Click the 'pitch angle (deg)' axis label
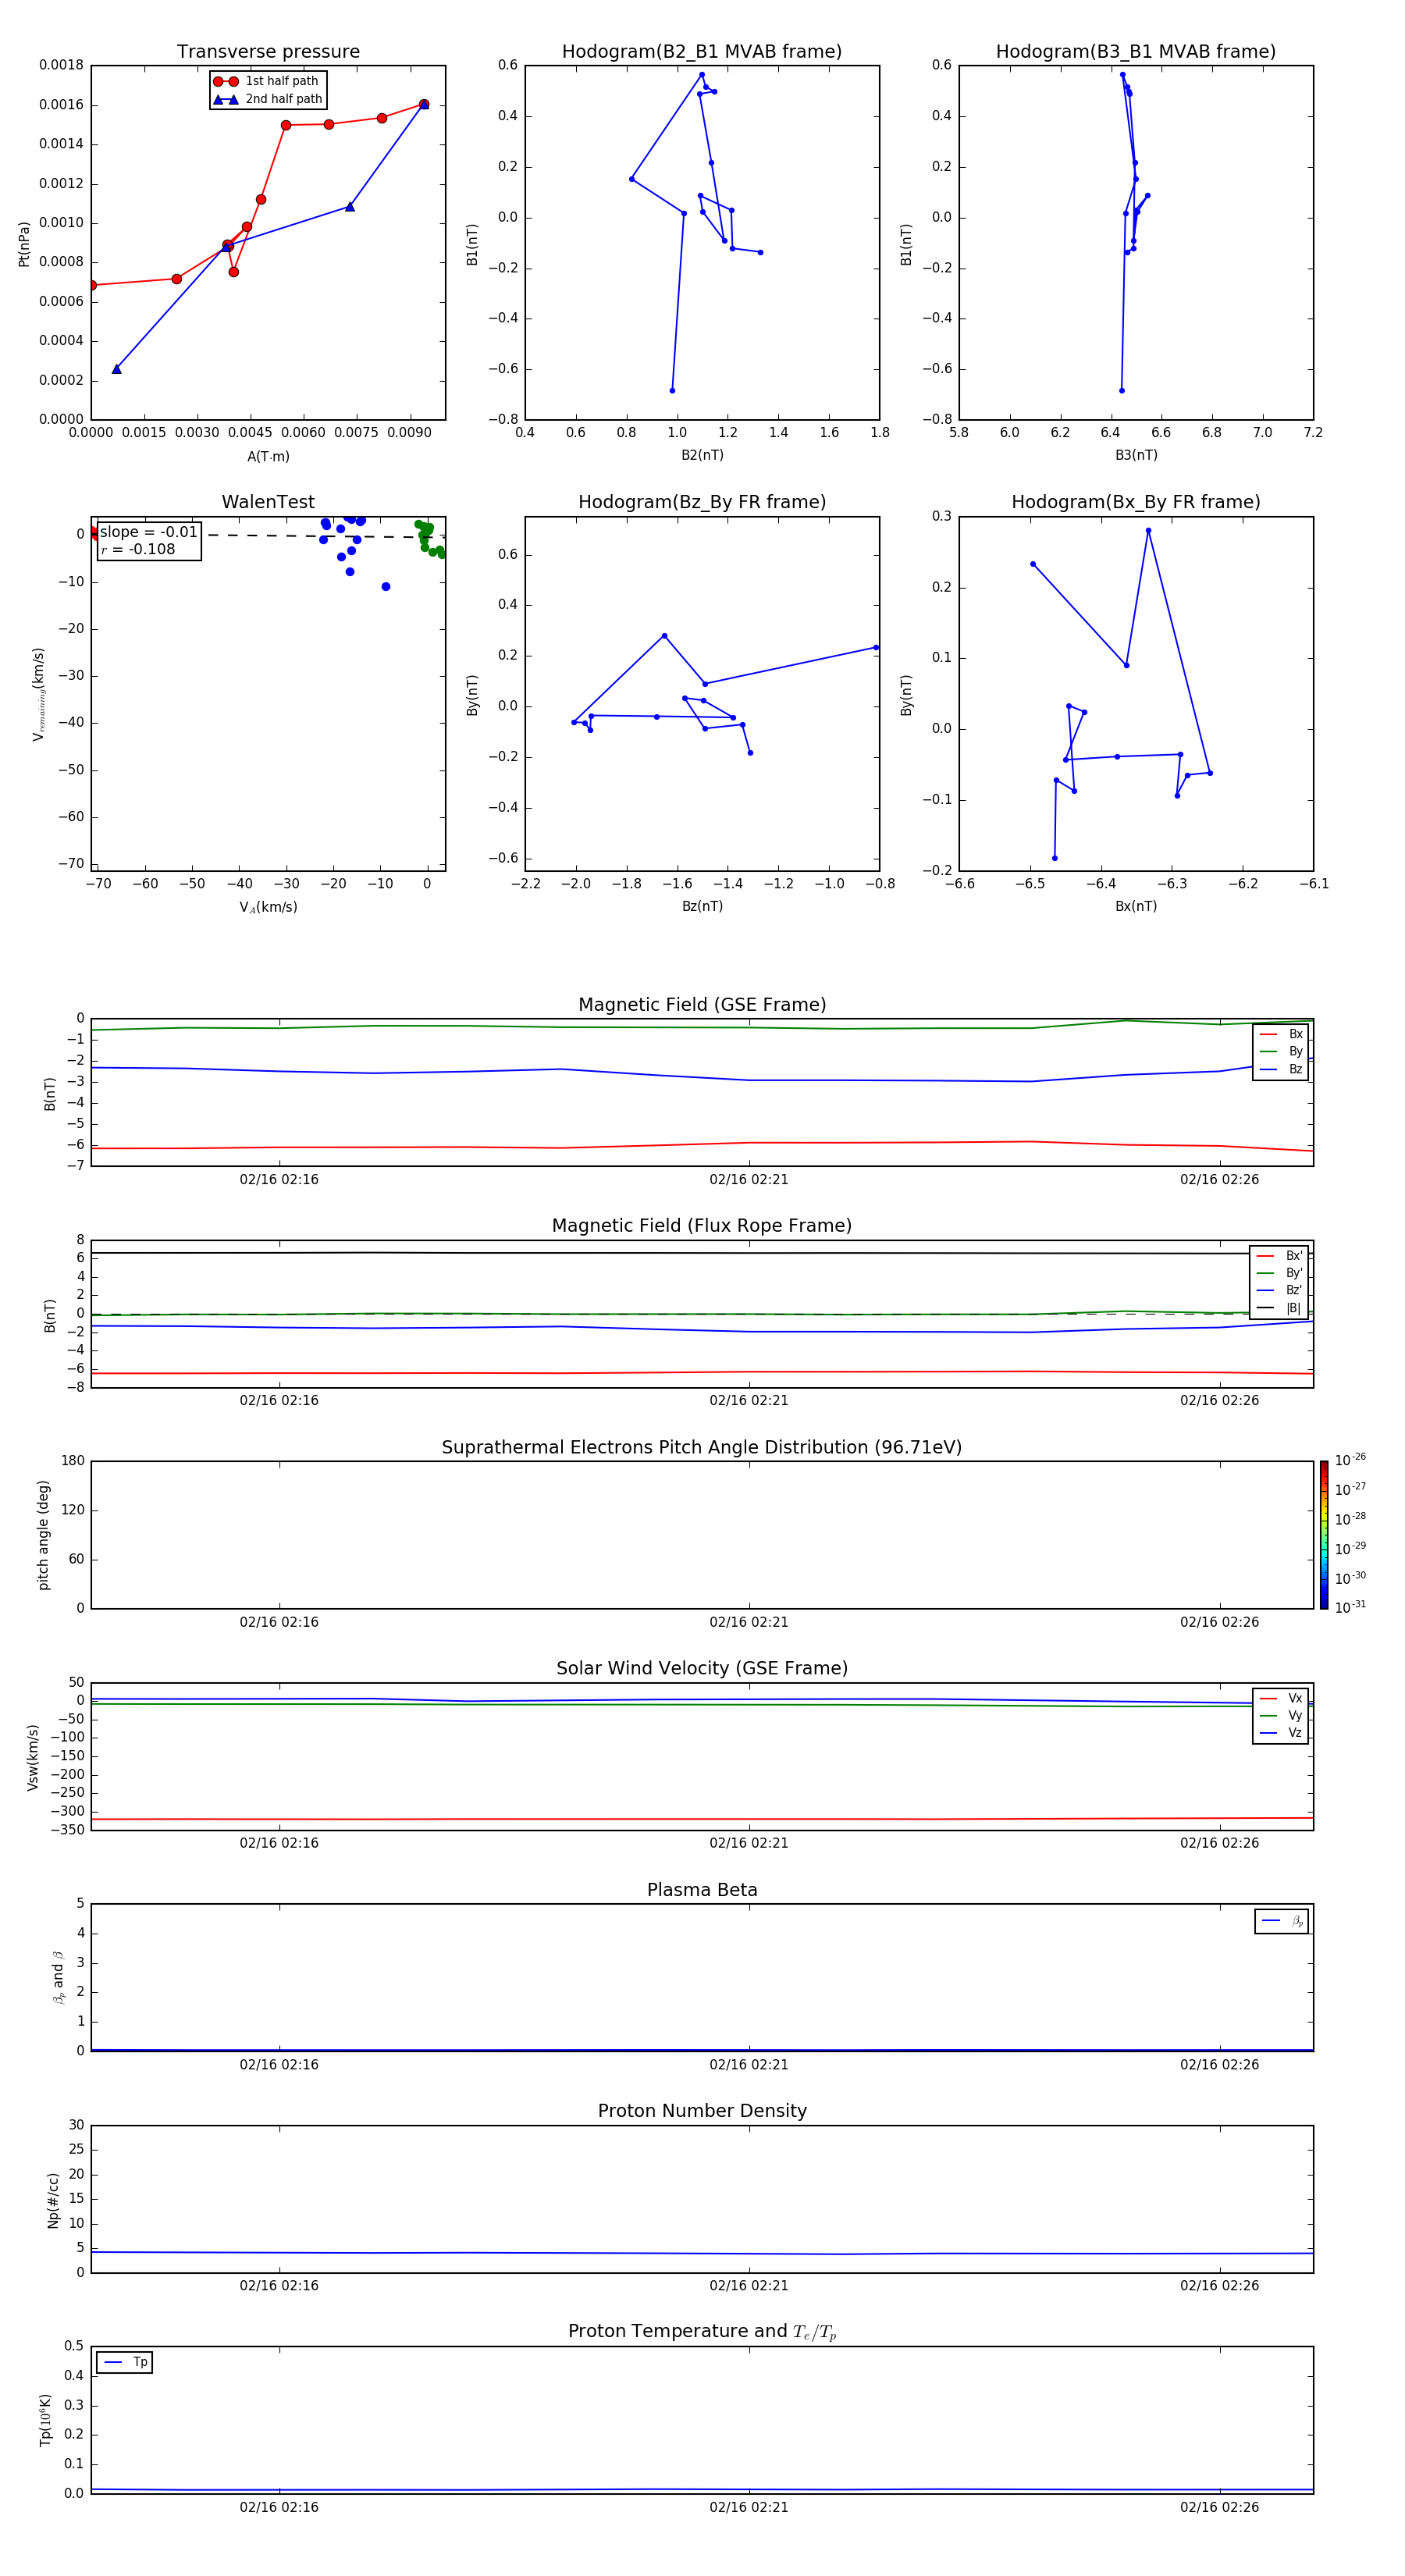This screenshot has width=1405, height=2576. click(43, 1535)
